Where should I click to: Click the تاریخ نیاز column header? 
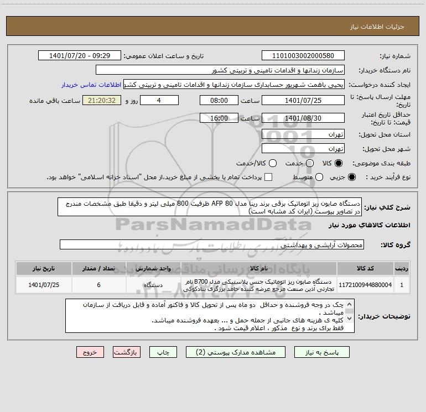(44, 268)
